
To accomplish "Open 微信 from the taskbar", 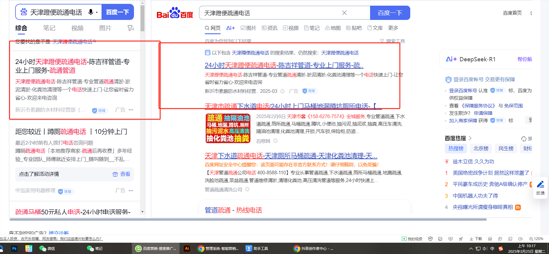I will point(47,249).
